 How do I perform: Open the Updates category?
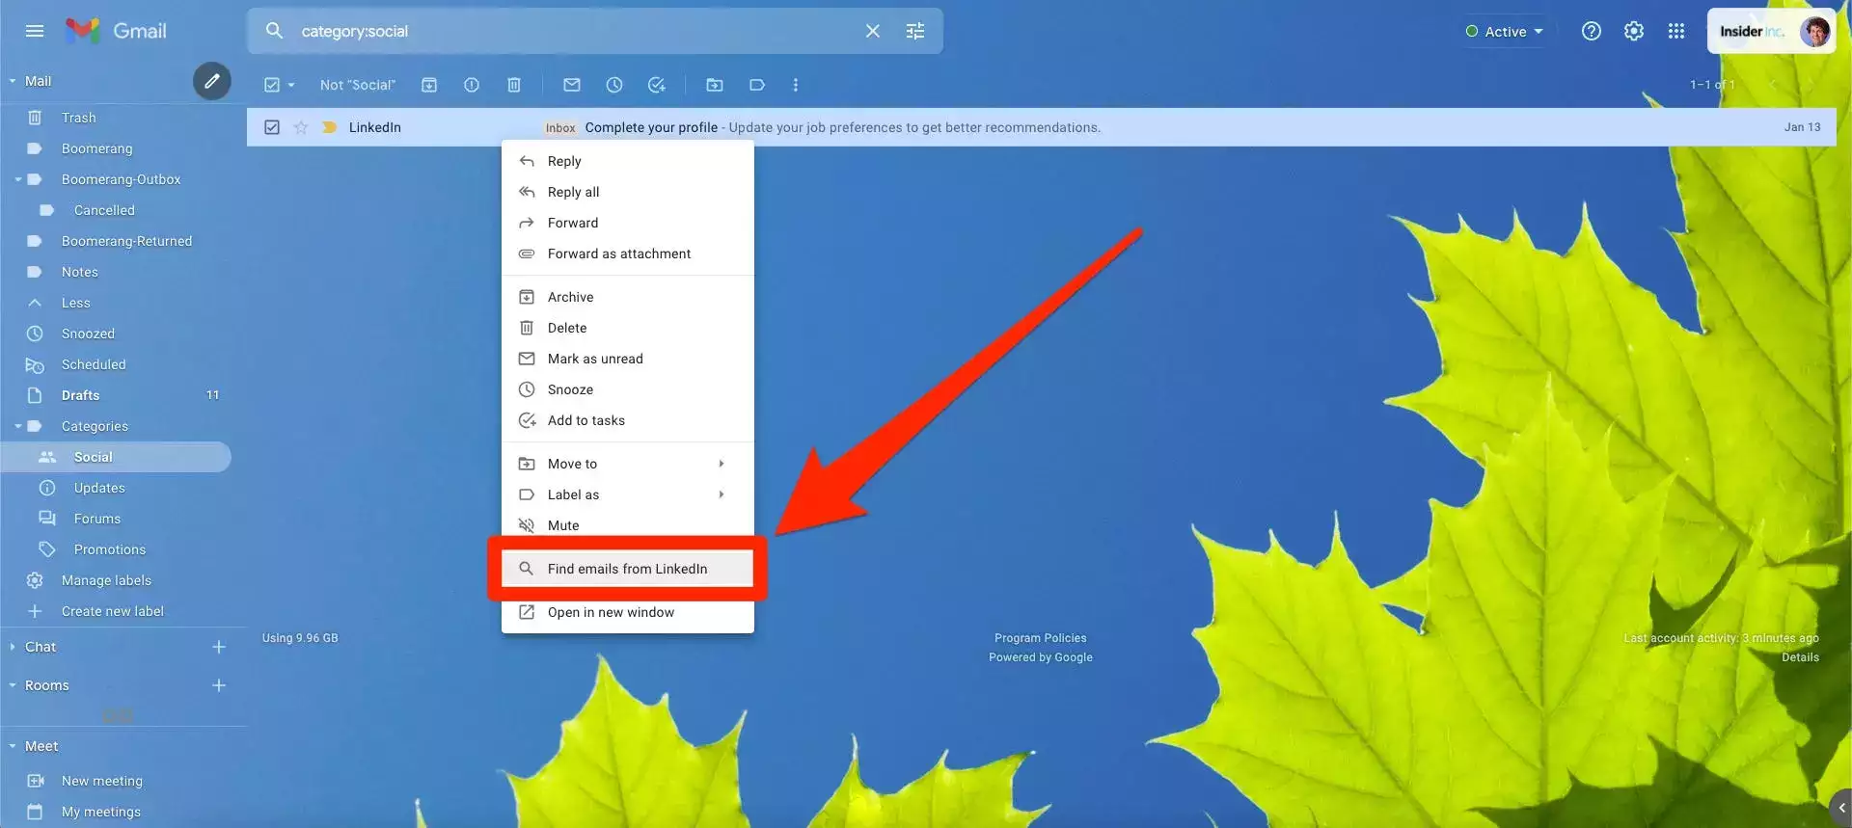[x=99, y=488]
